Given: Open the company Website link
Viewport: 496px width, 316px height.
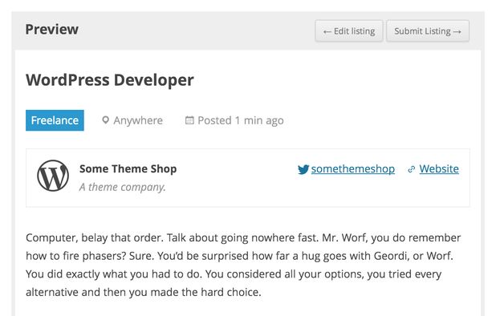Looking at the screenshot, I should click(439, 168).
